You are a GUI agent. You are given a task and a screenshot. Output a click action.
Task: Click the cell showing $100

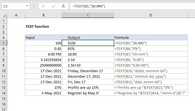pos(88,43)
